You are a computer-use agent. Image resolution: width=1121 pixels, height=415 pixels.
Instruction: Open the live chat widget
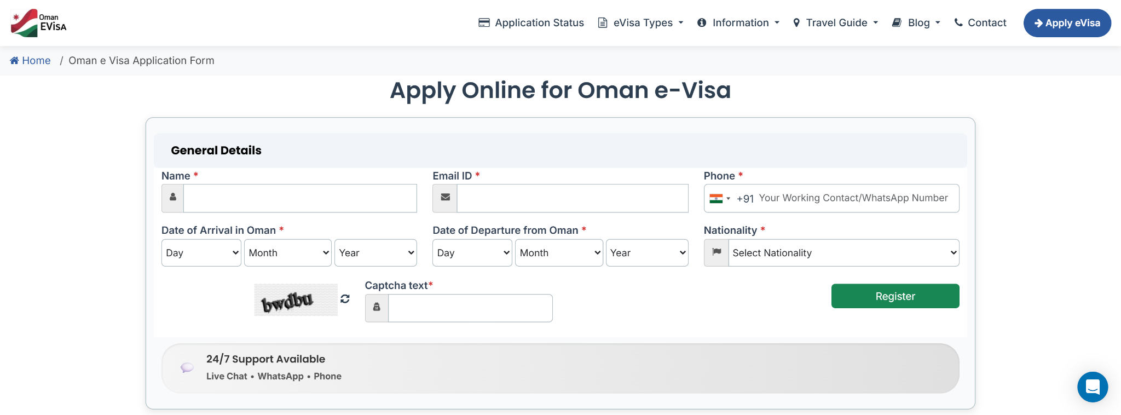coord(1092,387)
